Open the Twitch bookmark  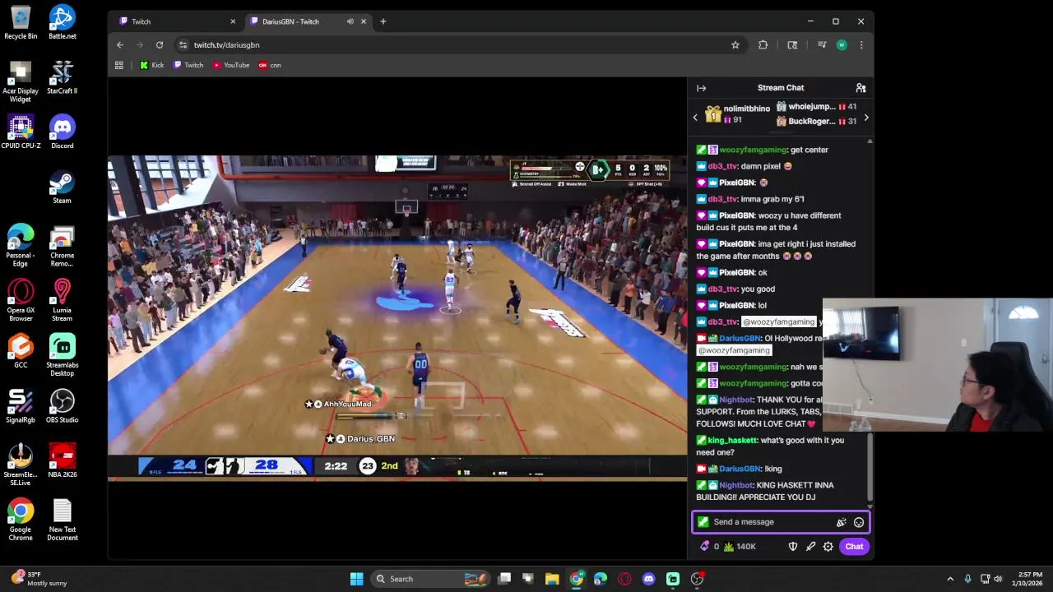coord(188,65)
